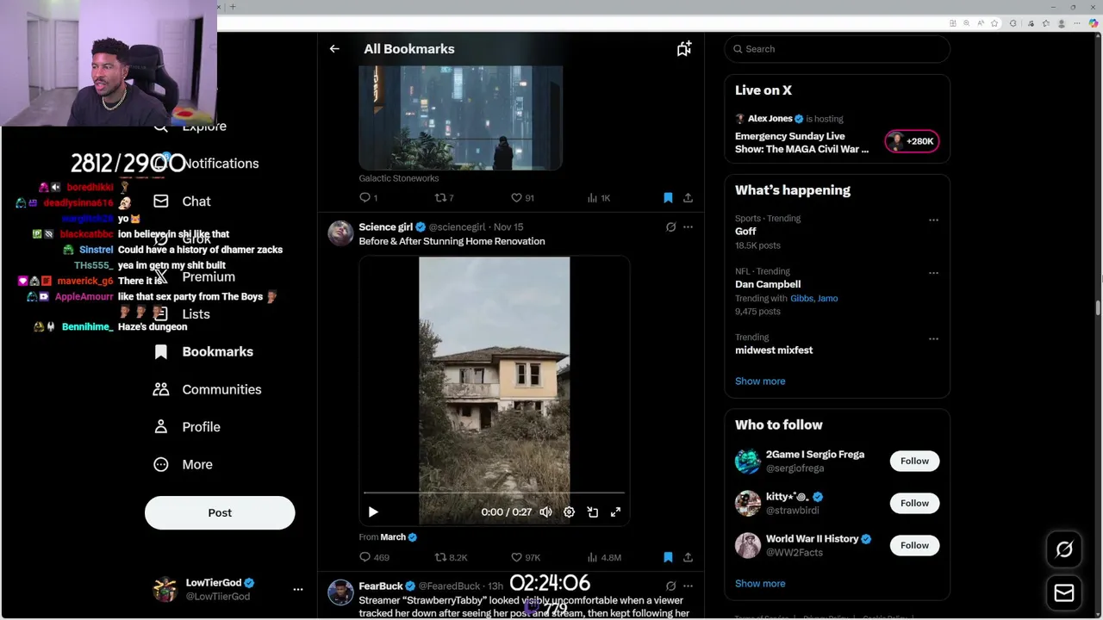Open more options for midwest mixfest trend
Image resolution: width=1103 pixels, height=620 pixels.
click(x=933, y=339)
